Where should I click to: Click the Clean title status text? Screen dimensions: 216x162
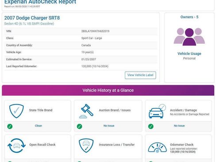point(39,126)
